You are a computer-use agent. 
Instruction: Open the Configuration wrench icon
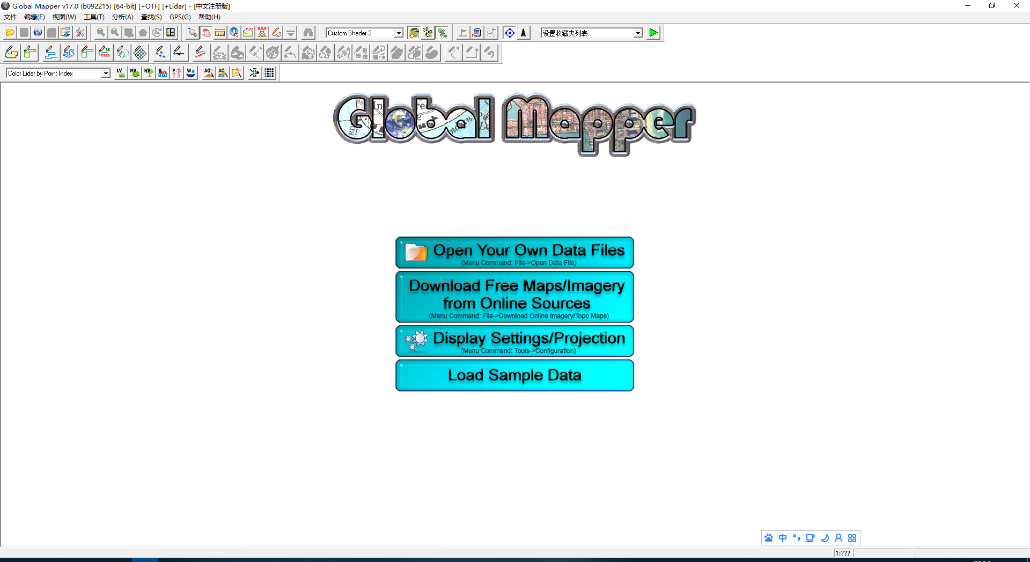point(80,33)
